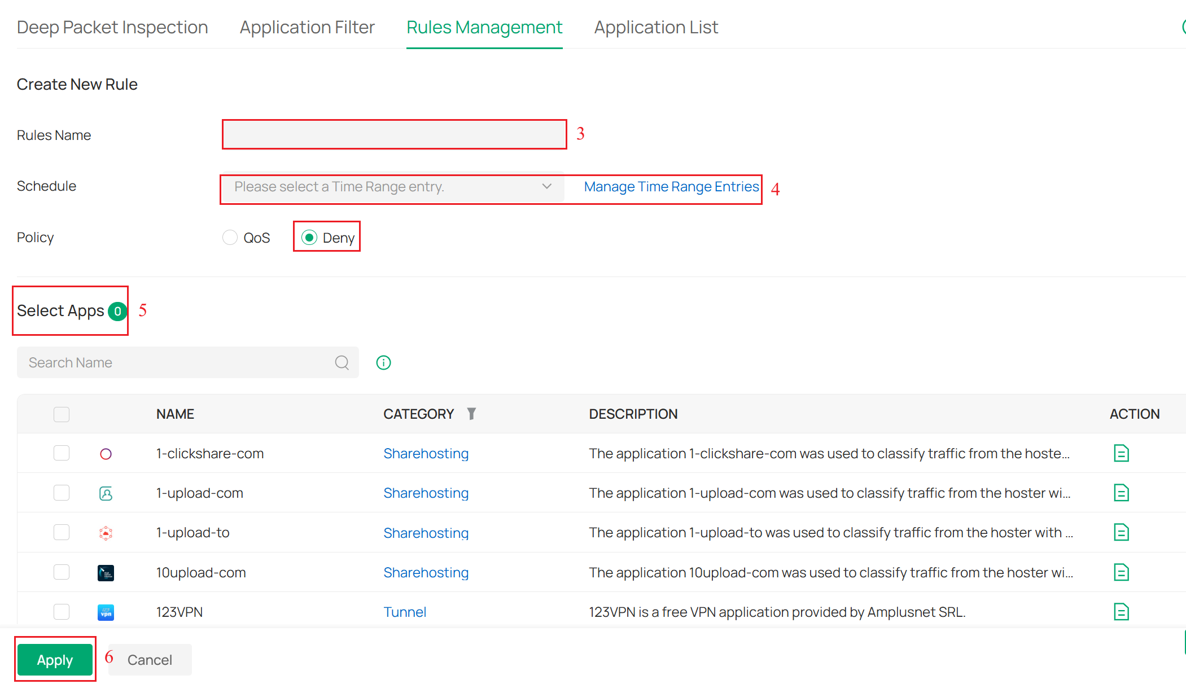Click the Rules Name input field
The height and width of the screenshot is (684, 1186).
[x=393, y=134]
